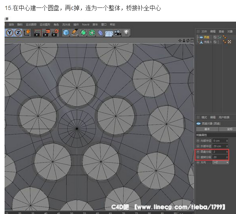Open the blue deformer icon
This screenshot has width=236, height=214.
[101, 33]
